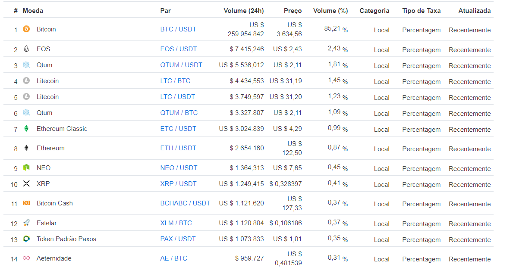This screenshot has width=513, height=267.
Task: Sort by the Atualizada column header
Action: [475, 11]
